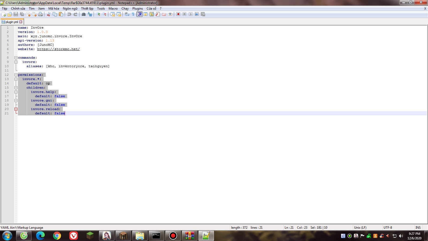Click the https://storemc.net/ website link
428x241 pixels.
click(58, 49)
